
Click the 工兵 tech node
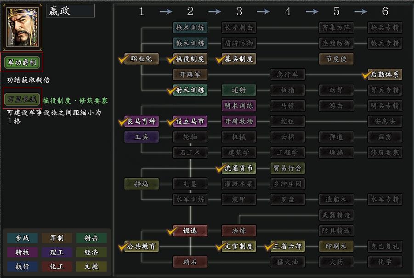[x=141, y=137]
